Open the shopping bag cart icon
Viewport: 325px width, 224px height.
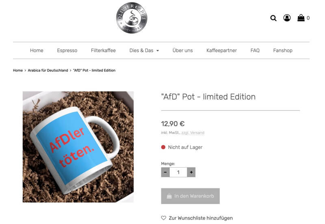point(301,18)
